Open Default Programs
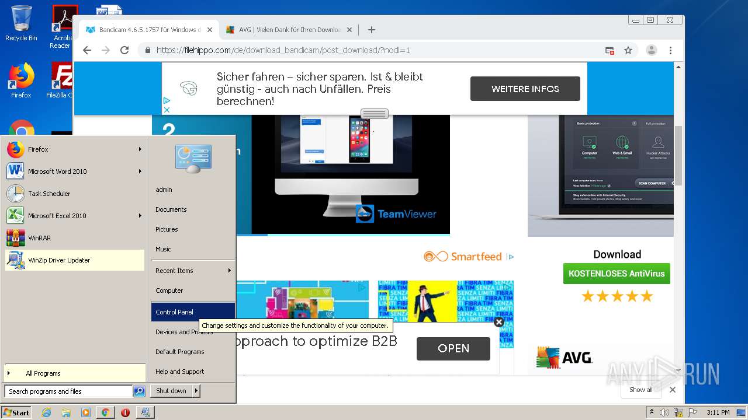This screenshot has width=748, height=420. coord(193,352)
